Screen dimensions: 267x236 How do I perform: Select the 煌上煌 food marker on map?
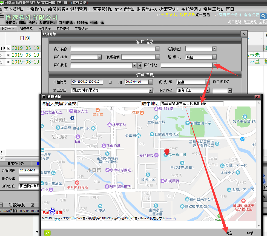point(98,110)
